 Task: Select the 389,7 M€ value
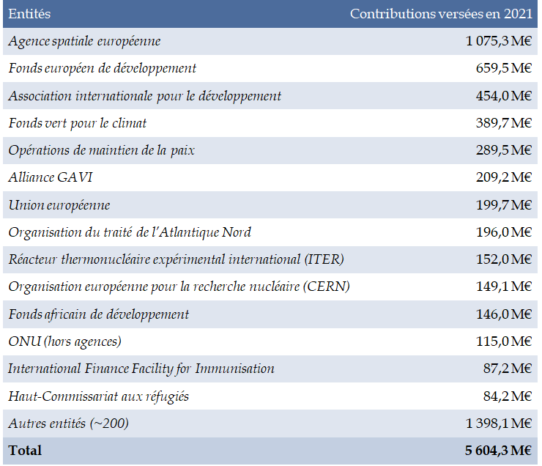tap(504, 123)
